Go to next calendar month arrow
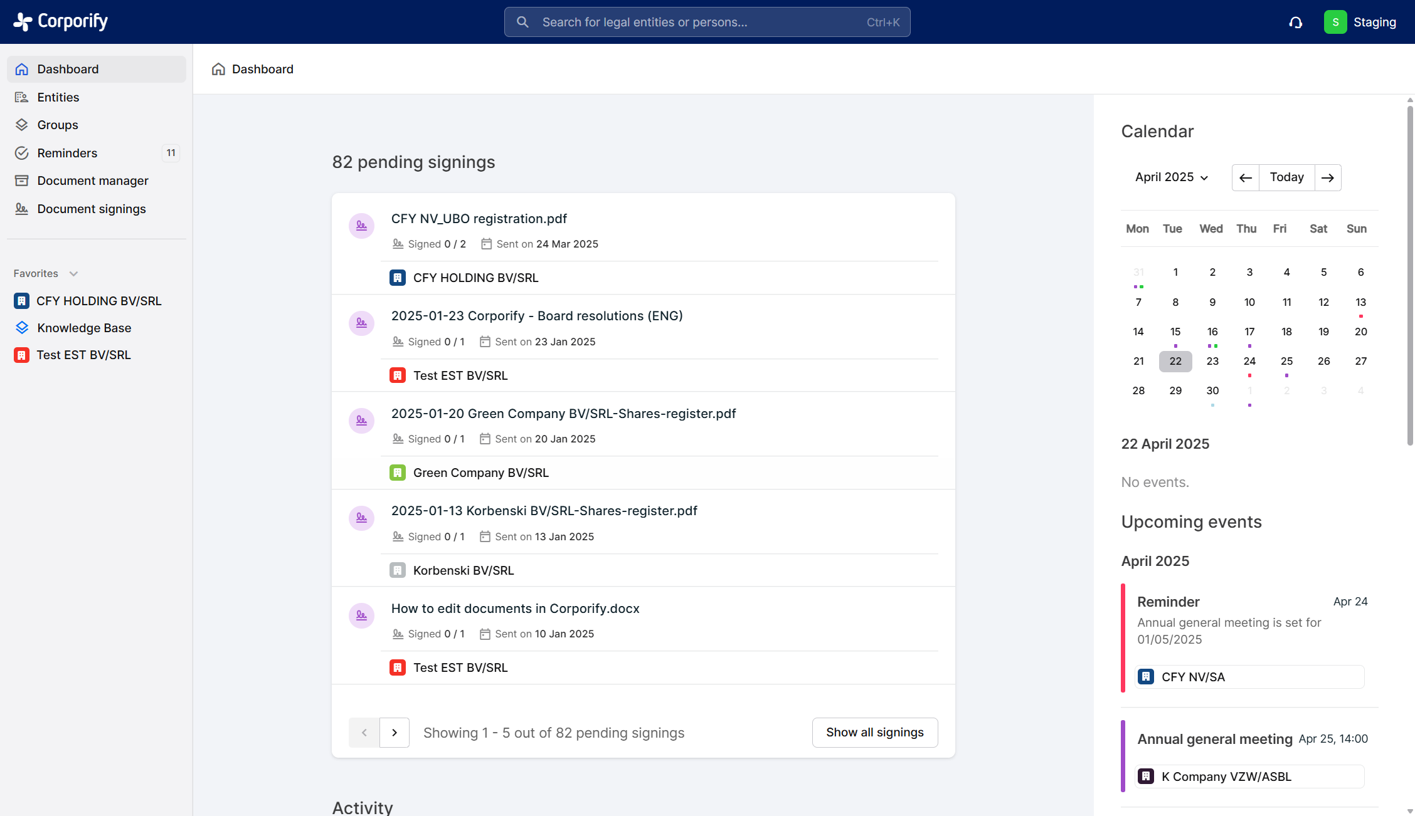 (1328, 178)
